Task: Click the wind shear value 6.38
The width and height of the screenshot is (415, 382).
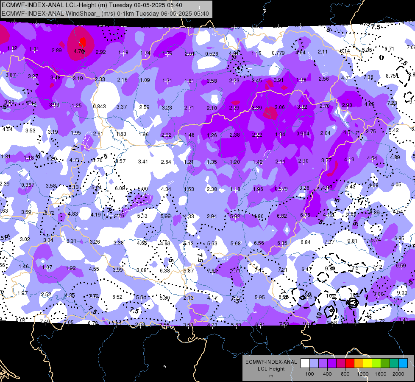Action: coord(165,271)
